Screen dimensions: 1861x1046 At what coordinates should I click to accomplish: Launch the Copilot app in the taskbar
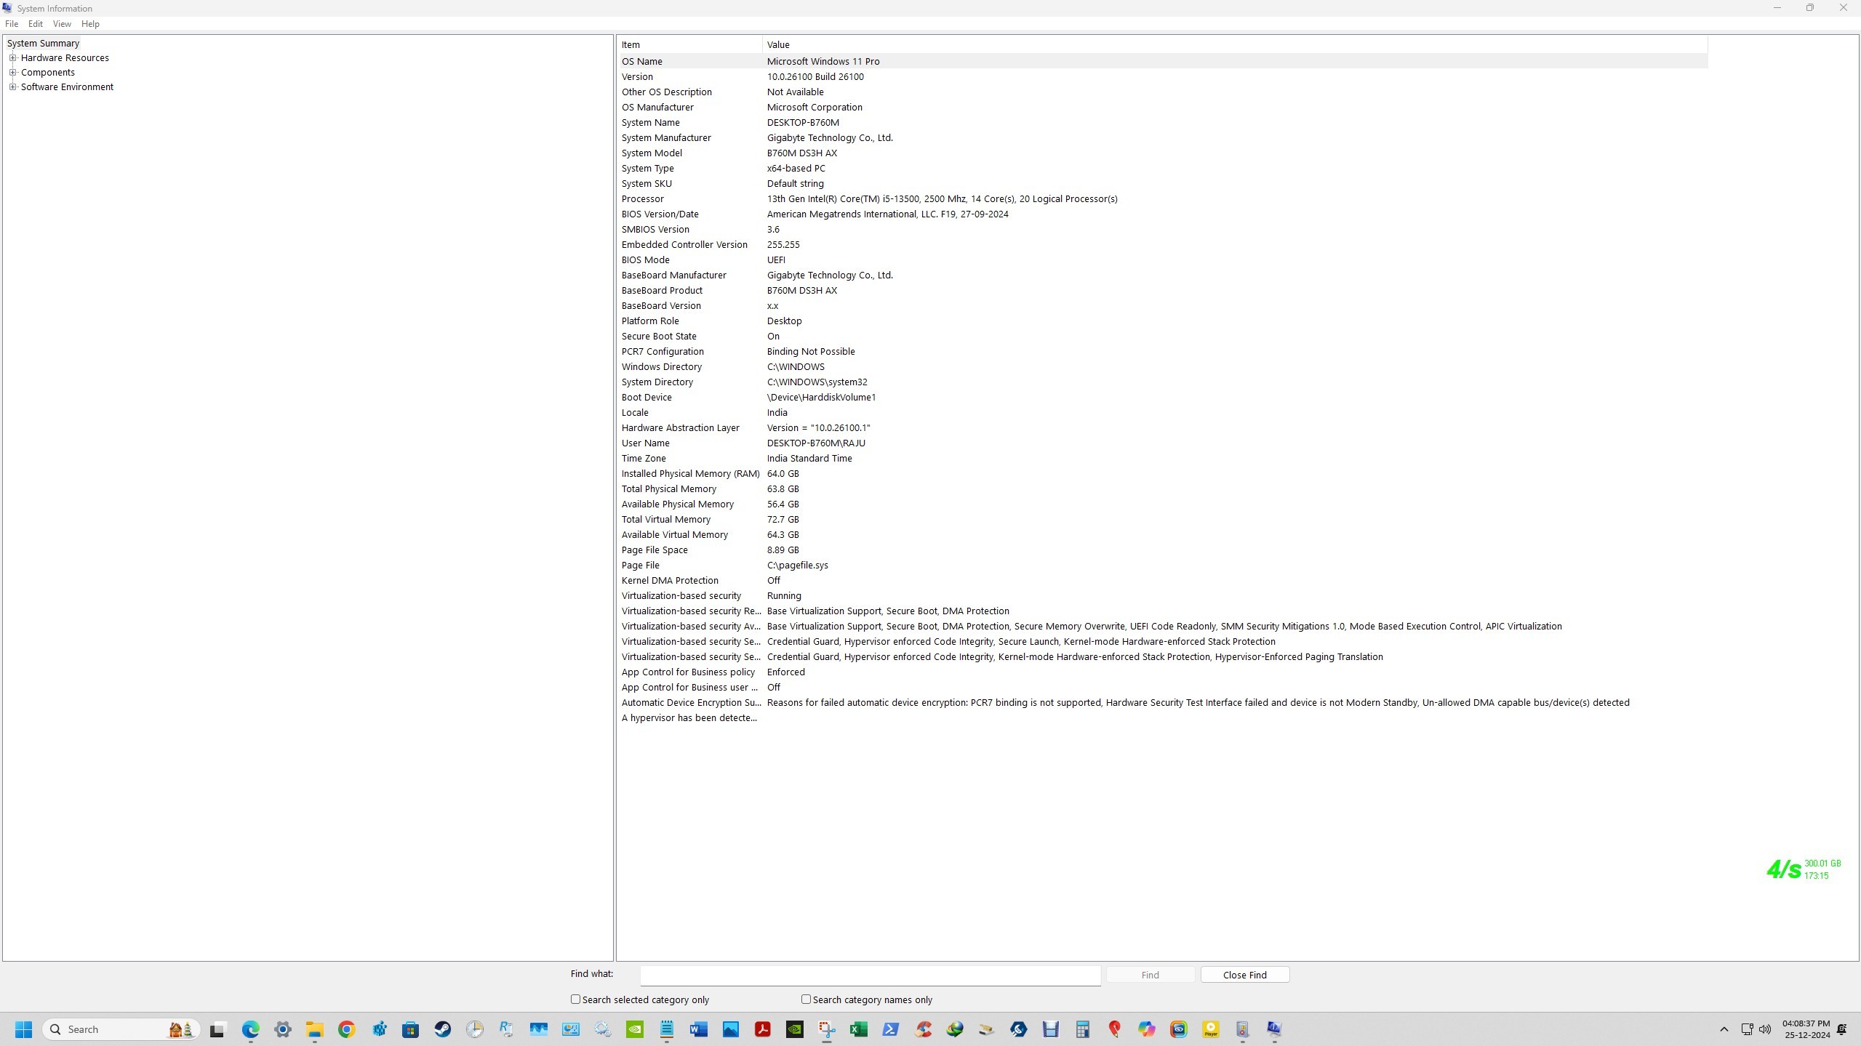tap(1147, 1029)
